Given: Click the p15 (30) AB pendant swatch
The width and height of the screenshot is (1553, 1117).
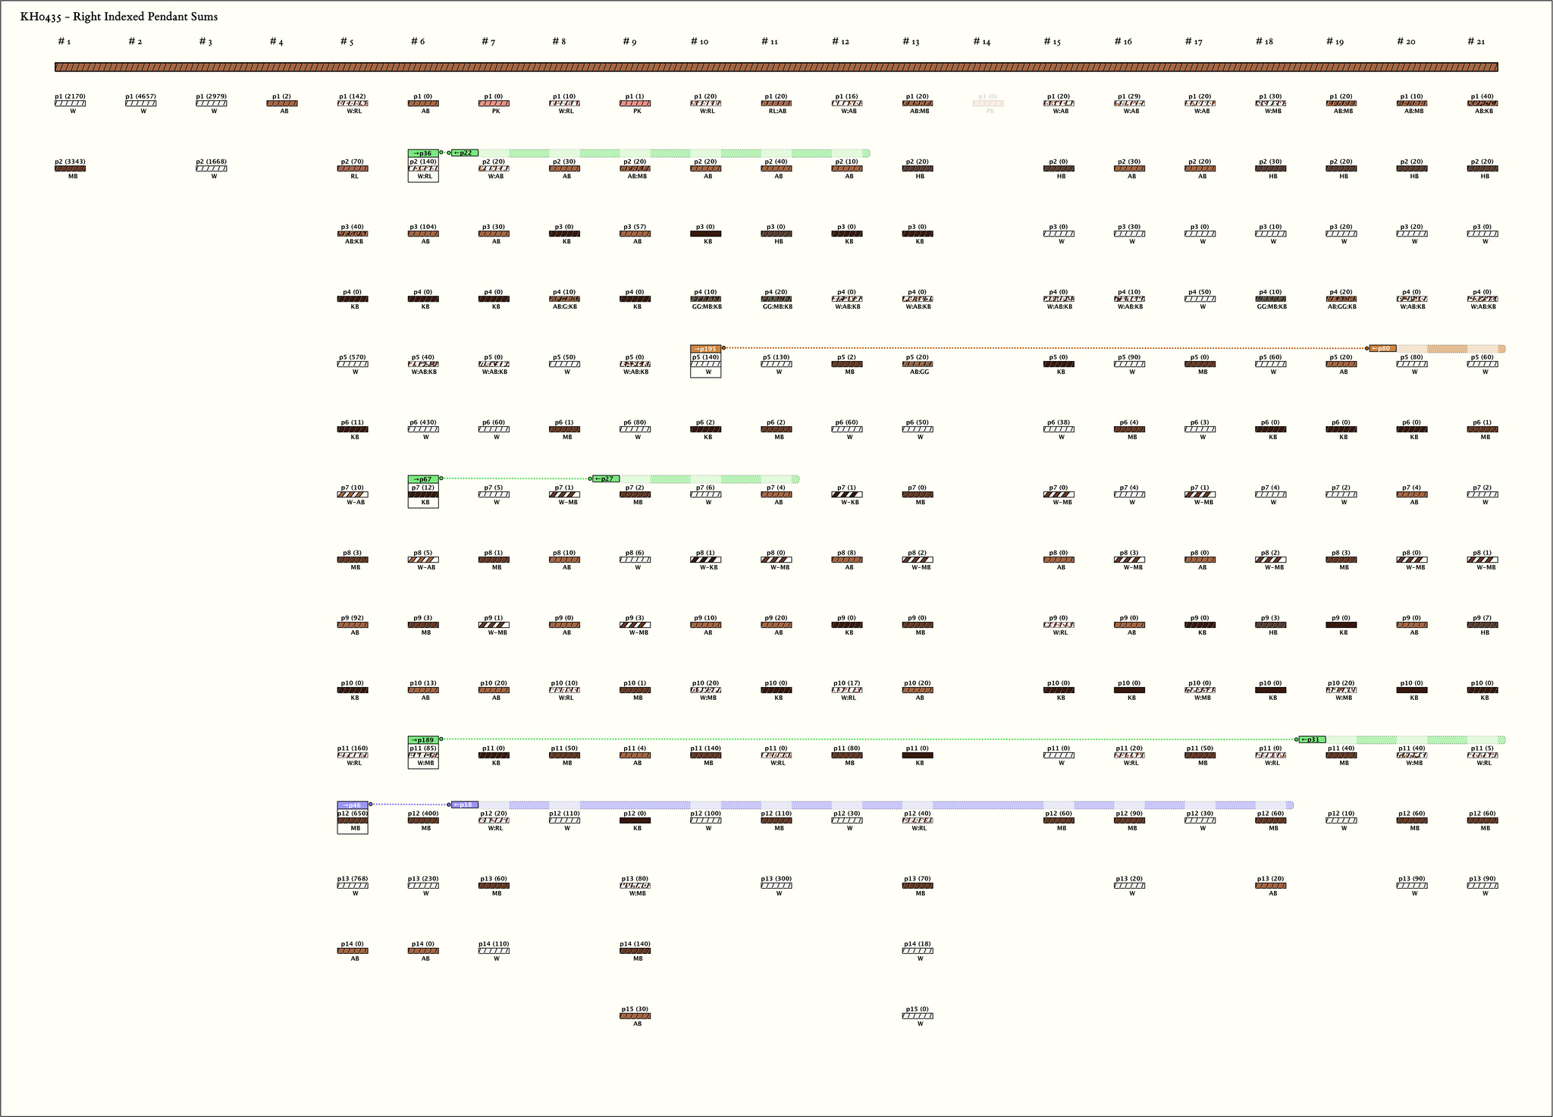Looking at the screenshot, I should click(x=635, y=1016).
